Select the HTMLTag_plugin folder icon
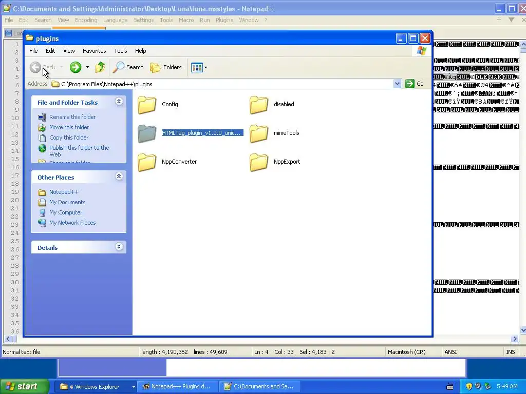526x394 pixels. coord(147,133)
